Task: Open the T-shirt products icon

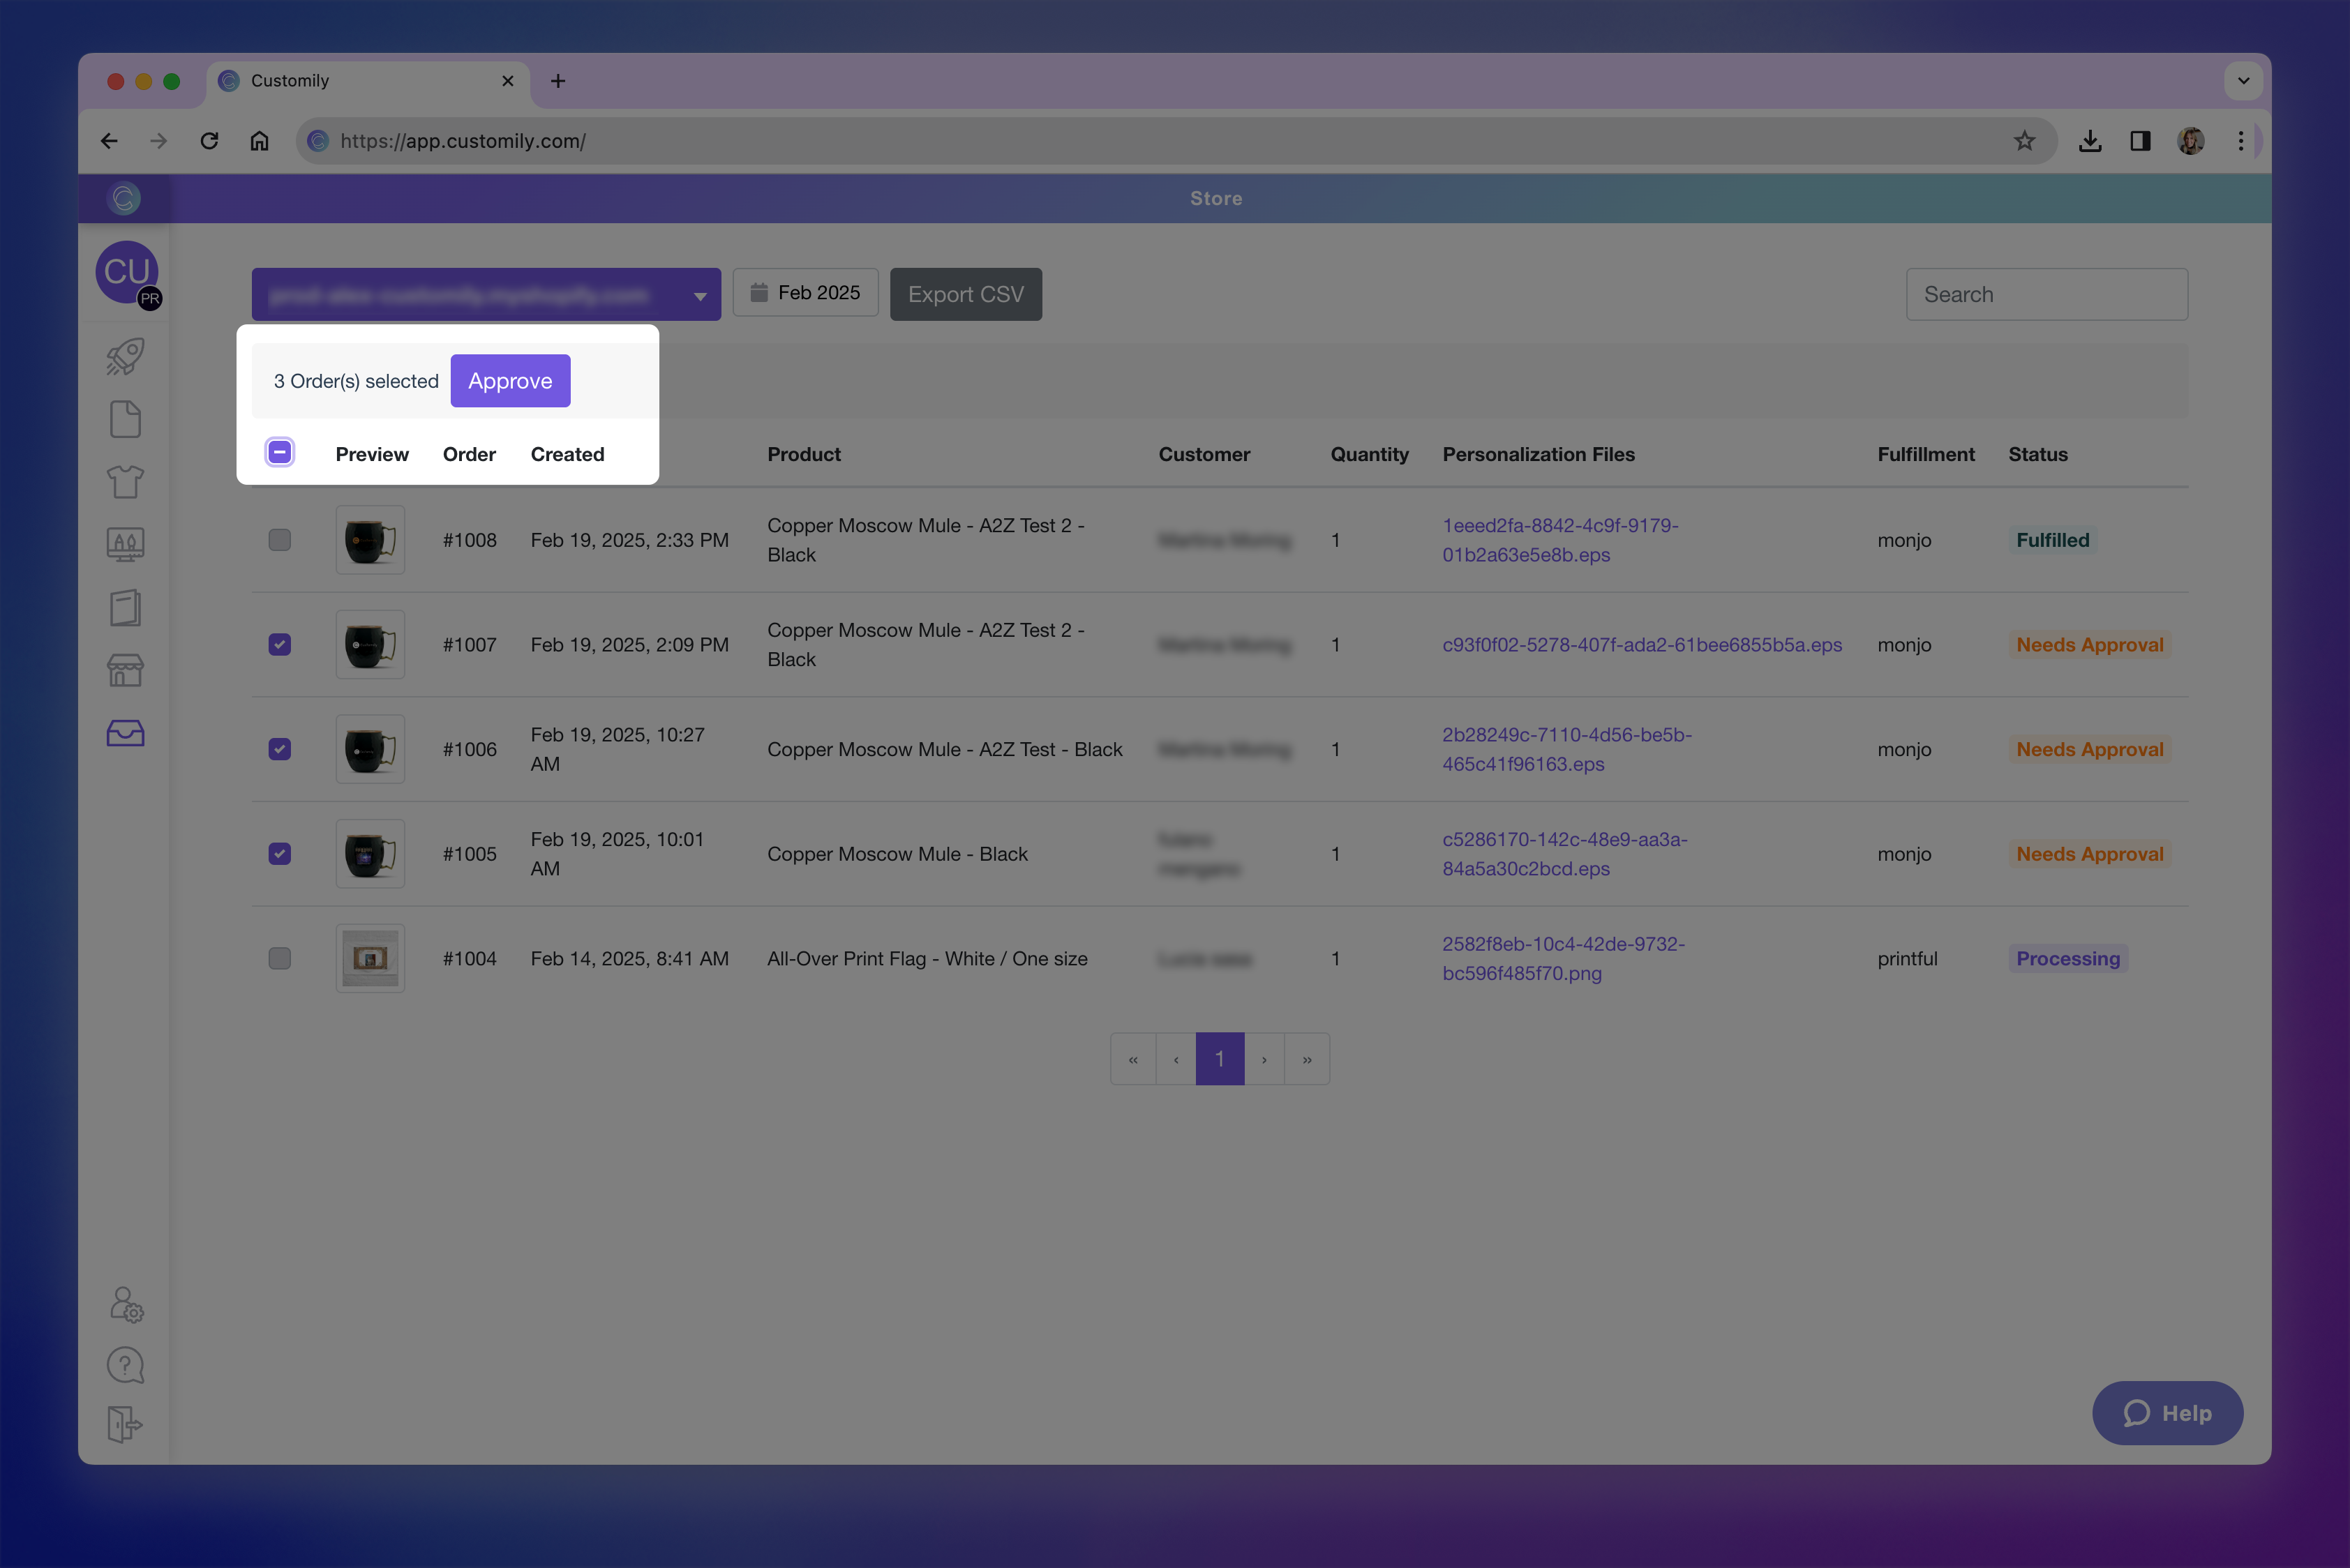Action: click(x=125, y=482)
